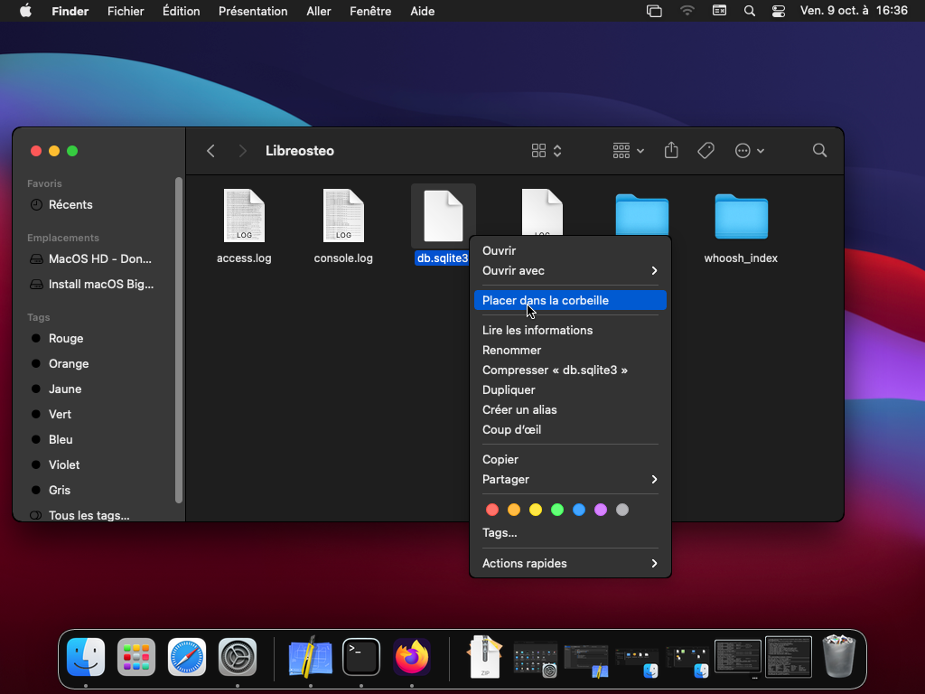Viewport: 925px width, 694px height.
Task: Select the console.log file icon
Action: coord(343,215)
